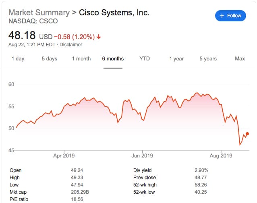Screen dimensions: 257x203
Task: Click the Aug 2019 axis marker
Action: pos(221,155)
